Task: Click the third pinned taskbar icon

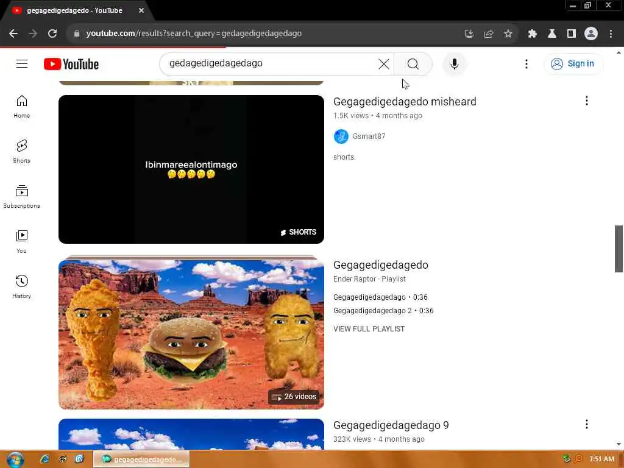Action: click(80, 459)
